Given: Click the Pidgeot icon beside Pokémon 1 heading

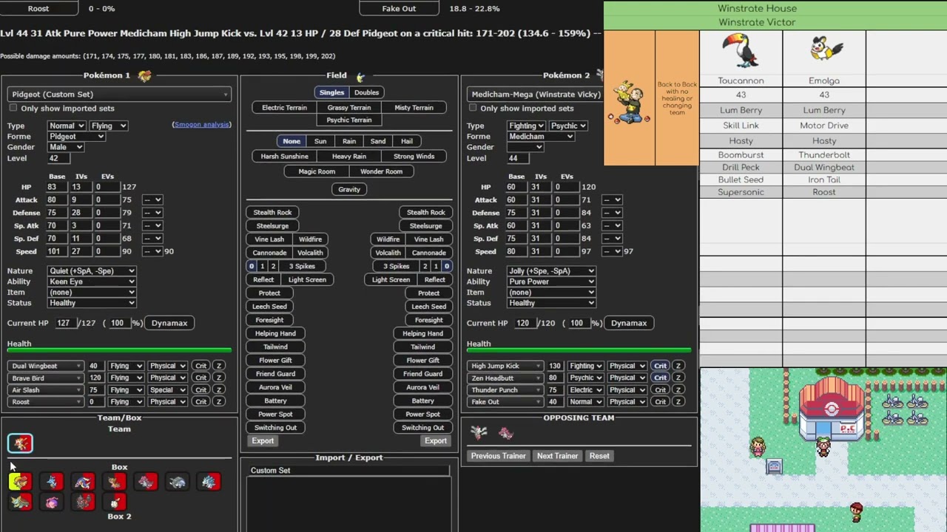Looking at the screenshot, I should pyautogui.click(x=145, y=75).
